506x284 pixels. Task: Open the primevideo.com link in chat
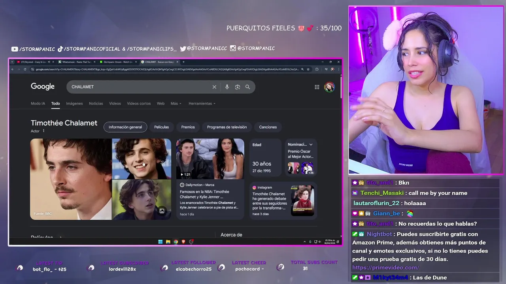[385, 267]
